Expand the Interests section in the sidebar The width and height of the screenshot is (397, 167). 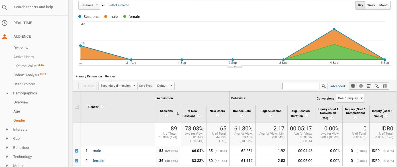tap(7, 130)
